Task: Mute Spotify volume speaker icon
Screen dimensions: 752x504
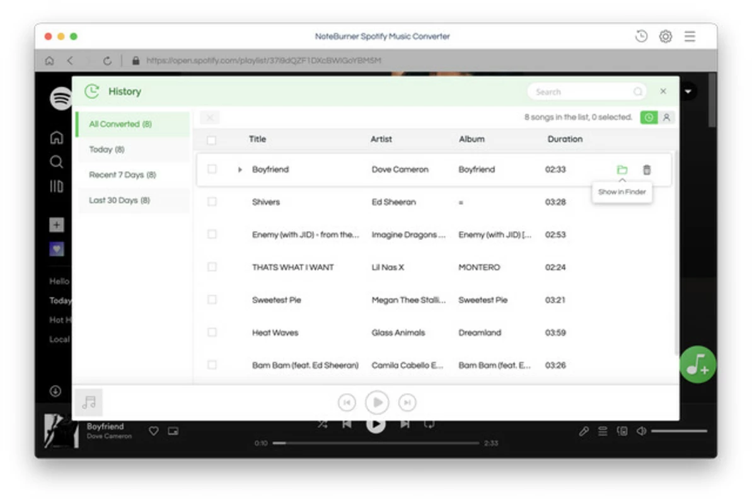Action: click(x=641, y=431)
